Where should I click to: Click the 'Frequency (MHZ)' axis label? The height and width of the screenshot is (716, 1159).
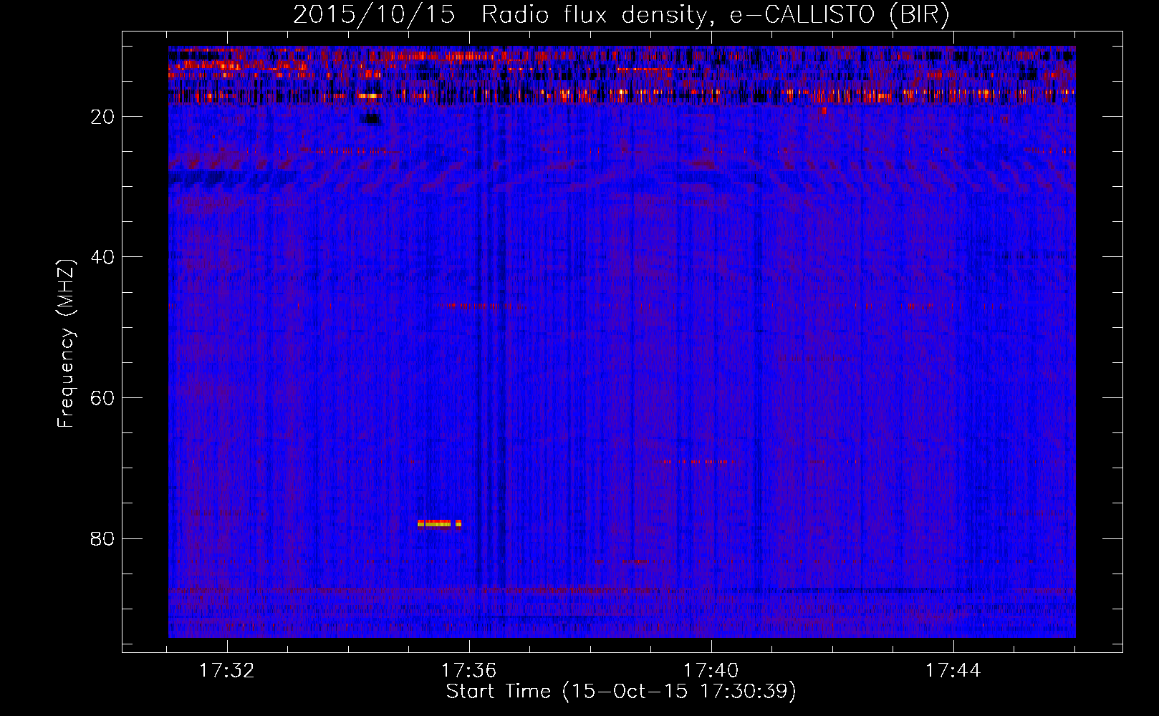pyautogui.click(x=66, y=344)
